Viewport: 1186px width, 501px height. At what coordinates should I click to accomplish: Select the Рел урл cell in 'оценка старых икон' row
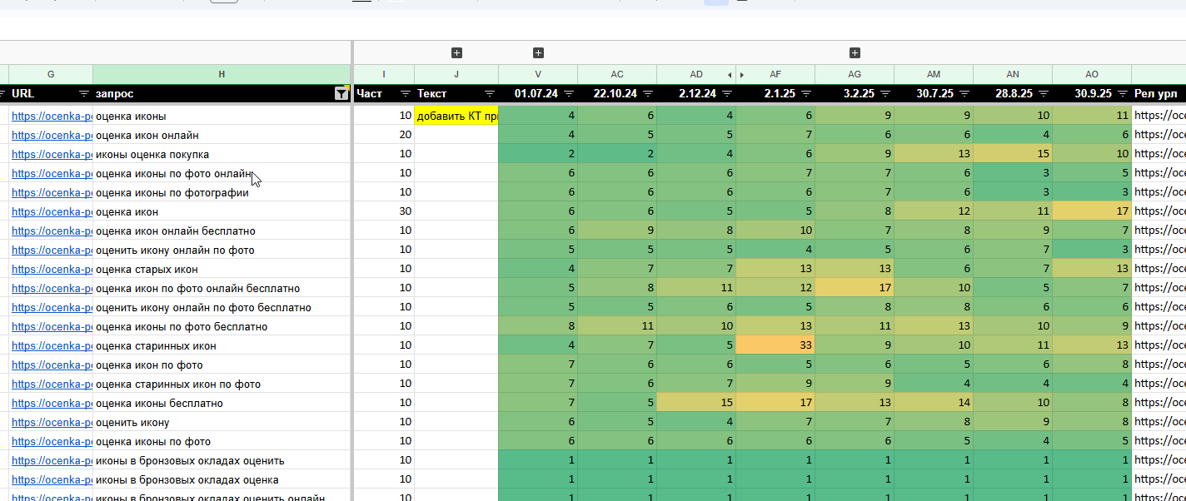coord(1159,269)
